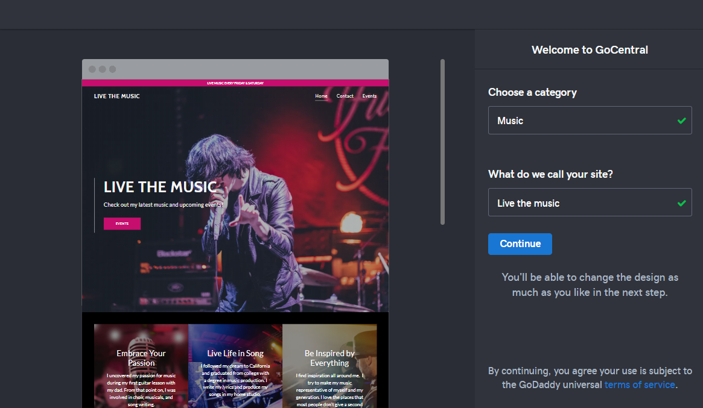Click the pink EVENTS button in hero section
The width and height of the screenshot is (703, 408).
[x=122, y=224]
